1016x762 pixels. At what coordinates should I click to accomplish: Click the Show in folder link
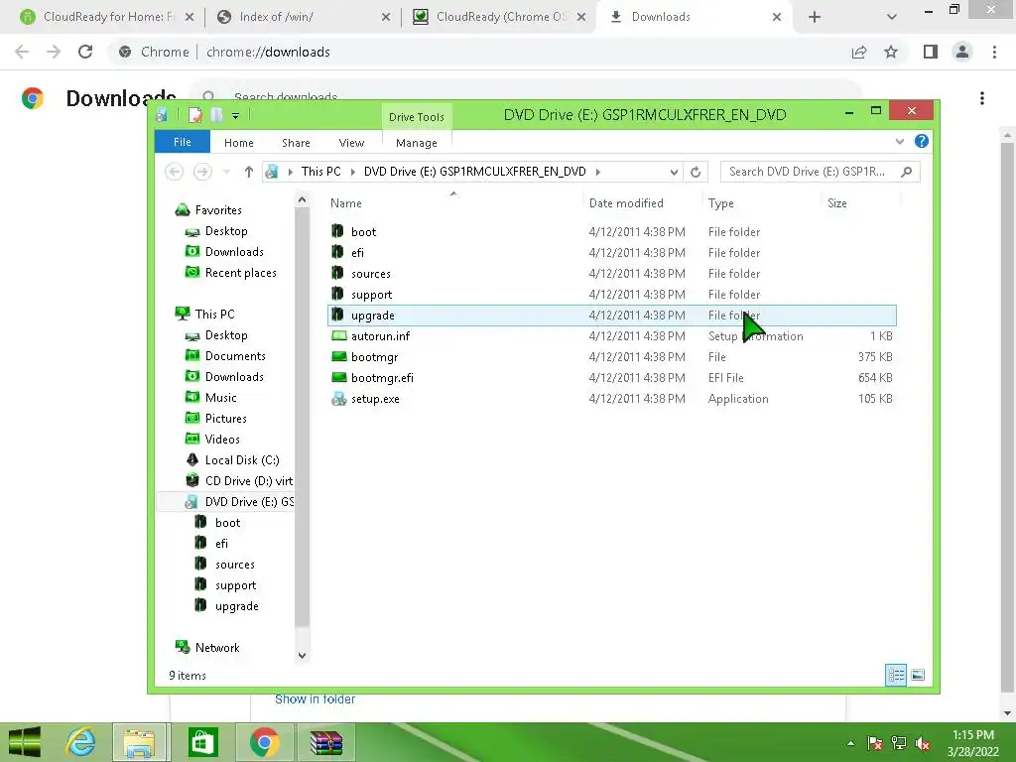(x=315, y=699)
